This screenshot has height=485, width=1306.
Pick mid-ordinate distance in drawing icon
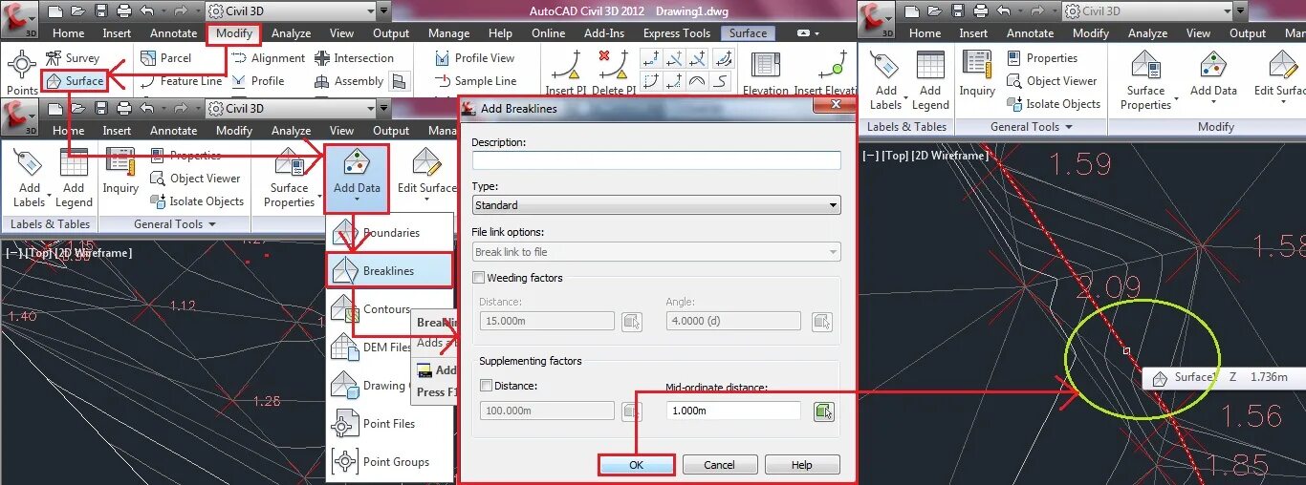824,411
